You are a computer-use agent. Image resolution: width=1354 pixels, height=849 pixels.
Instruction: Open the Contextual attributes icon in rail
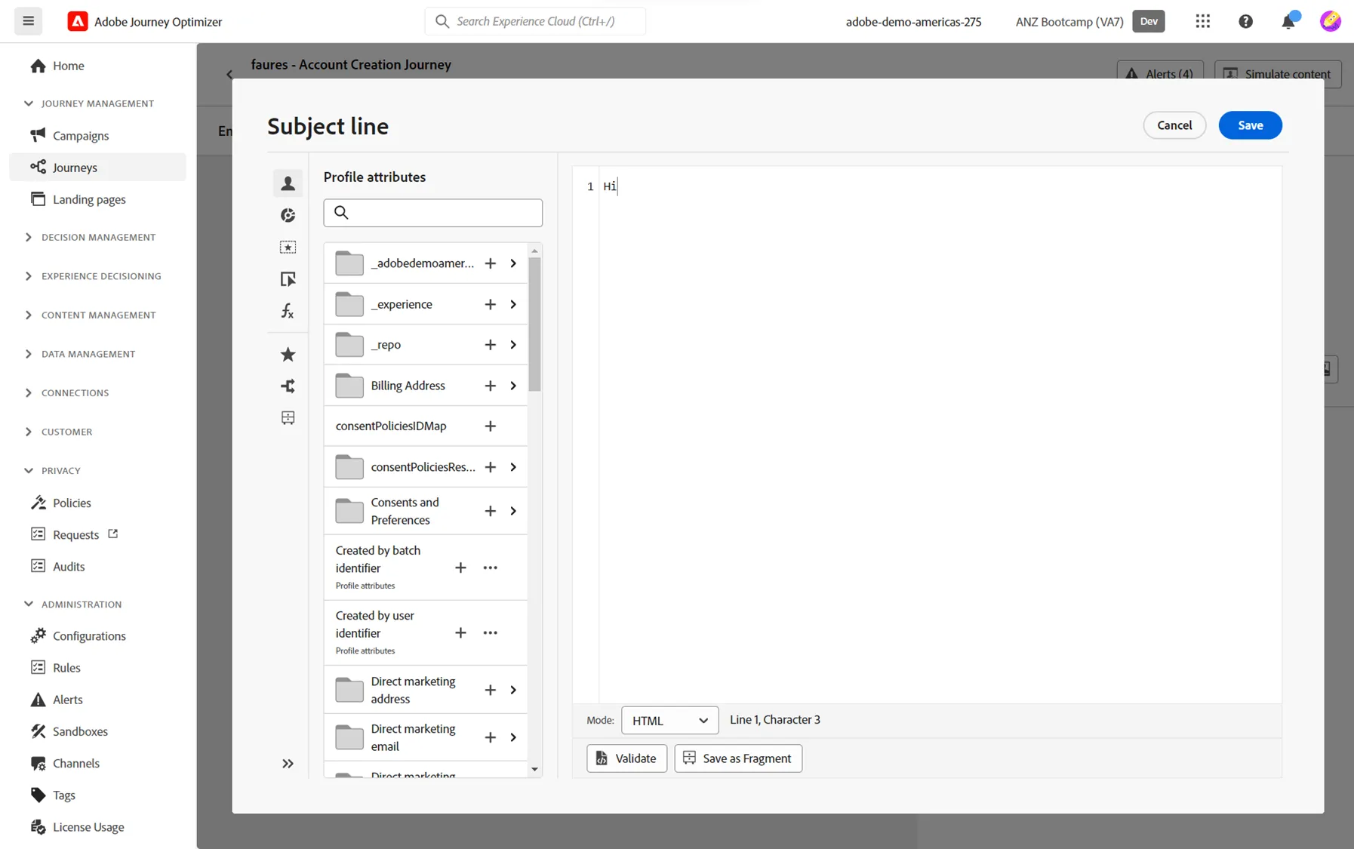(288, 279)
